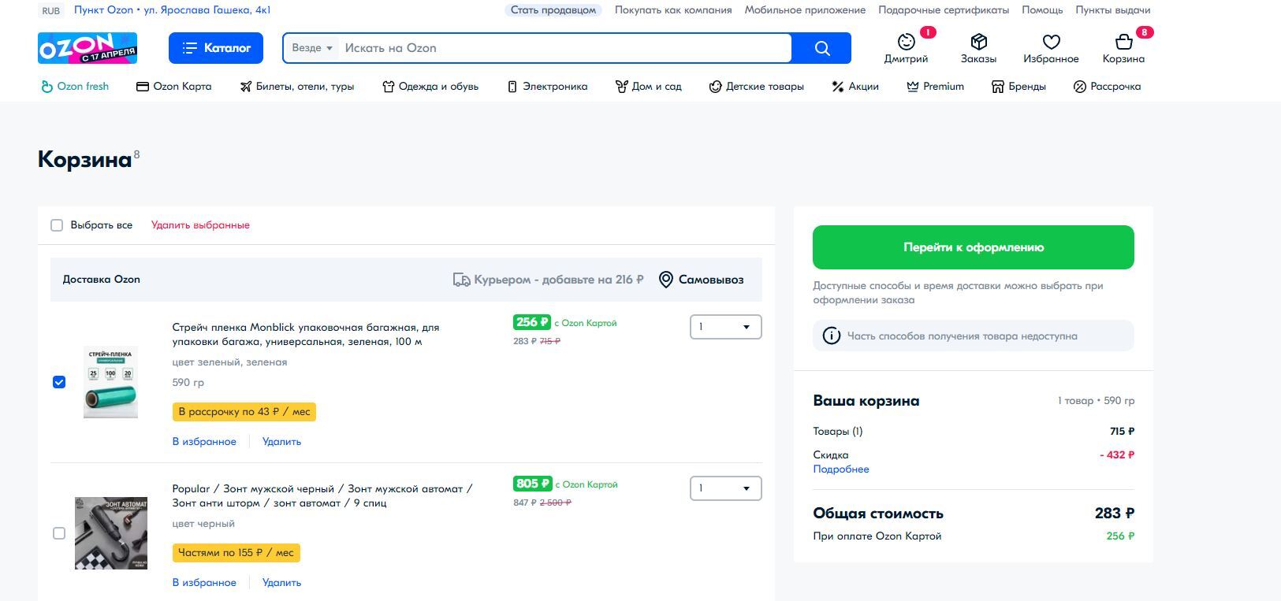Open quantity dropdown for Стрейч пленка
Viewport: 1281px width, 601px height.
click(726, 327)
